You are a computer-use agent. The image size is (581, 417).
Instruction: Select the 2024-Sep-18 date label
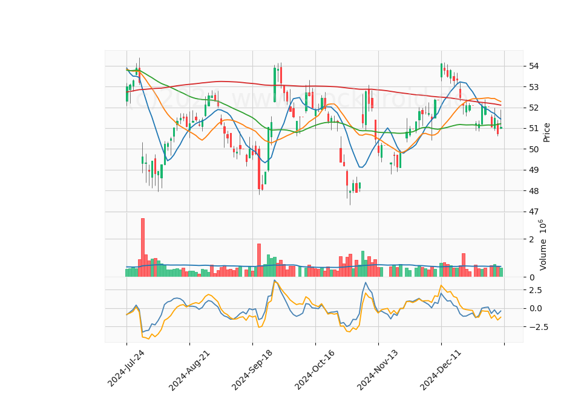(252, 370)
